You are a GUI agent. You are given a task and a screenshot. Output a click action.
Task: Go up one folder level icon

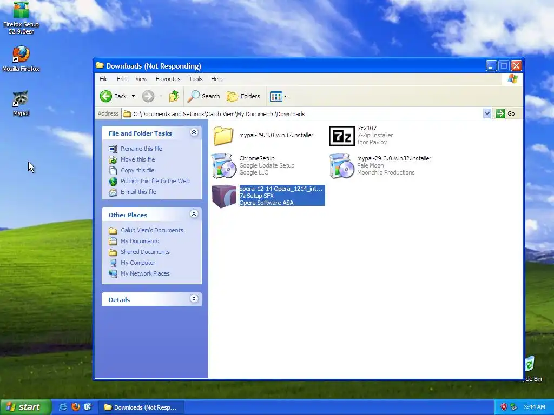point(174,96)
